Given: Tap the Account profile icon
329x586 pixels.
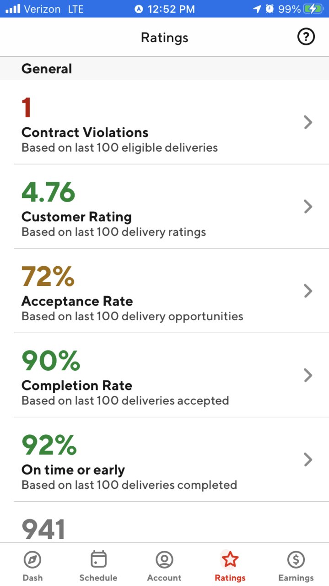Looking at the screenshot, I should [164, 559].
